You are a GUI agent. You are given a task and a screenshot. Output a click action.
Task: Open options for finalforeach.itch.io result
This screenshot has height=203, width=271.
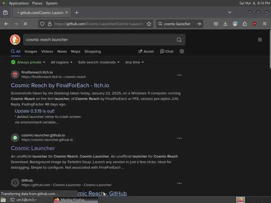click(179, 75)
